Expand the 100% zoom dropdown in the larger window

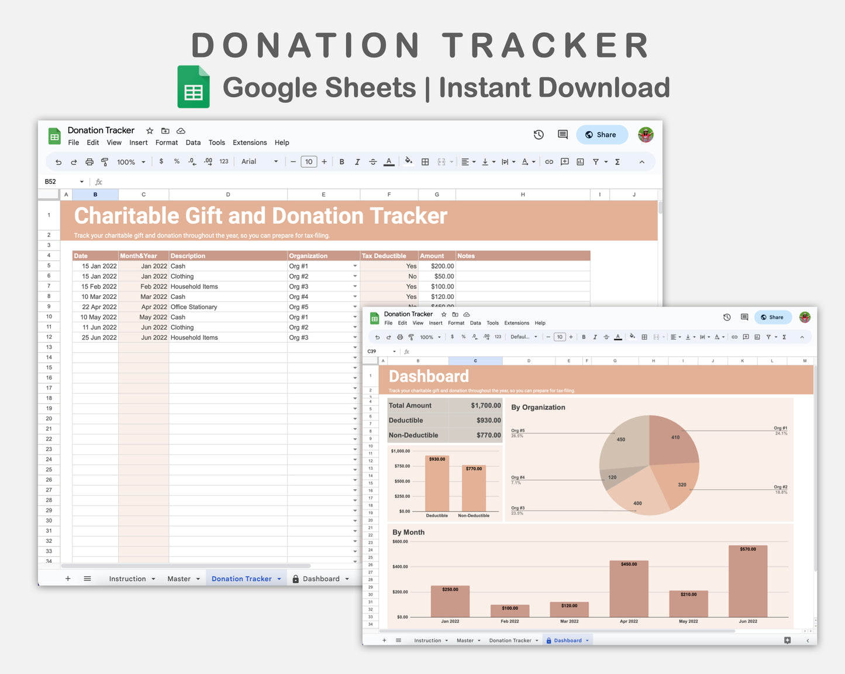point(131,162)
